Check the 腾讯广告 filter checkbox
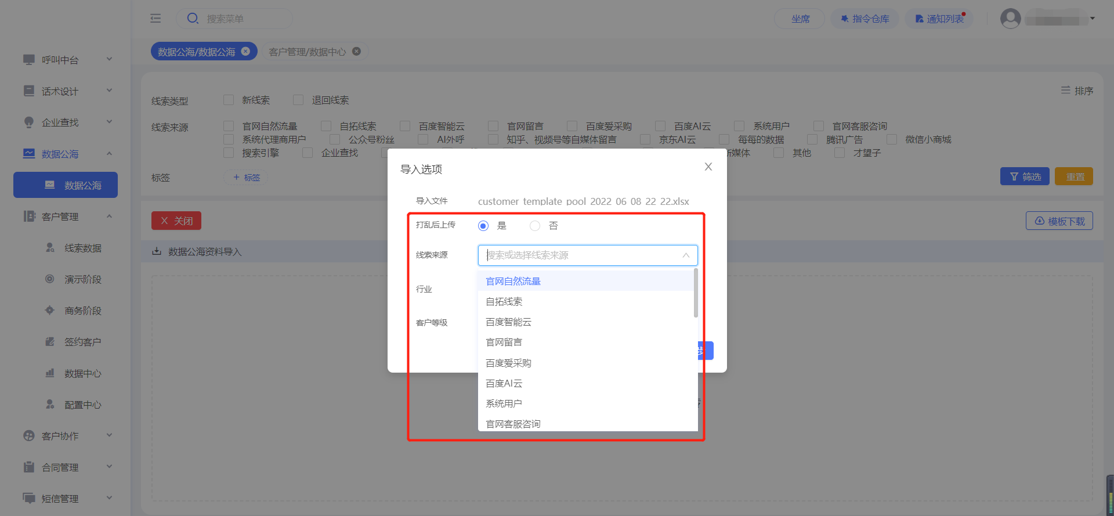 [812, 139]
